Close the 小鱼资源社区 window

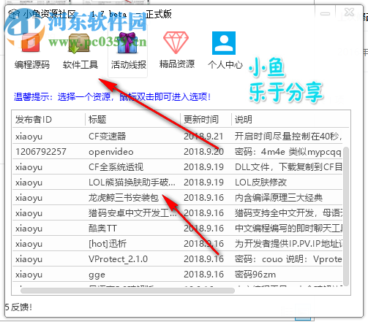click(x=349, y=12)
